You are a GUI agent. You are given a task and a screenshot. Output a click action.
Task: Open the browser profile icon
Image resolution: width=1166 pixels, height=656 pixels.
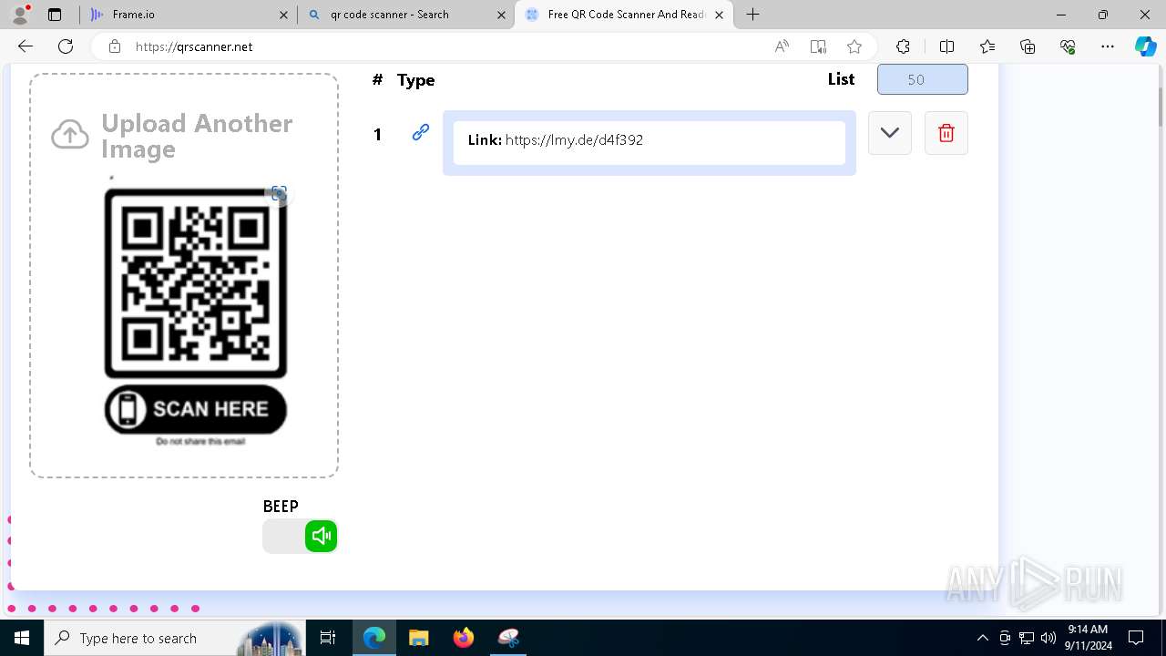click(20, 15)
